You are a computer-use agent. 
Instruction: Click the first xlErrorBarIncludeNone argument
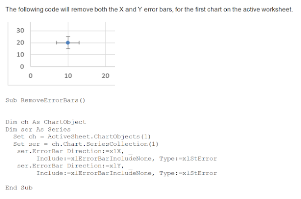pos(111,158)
